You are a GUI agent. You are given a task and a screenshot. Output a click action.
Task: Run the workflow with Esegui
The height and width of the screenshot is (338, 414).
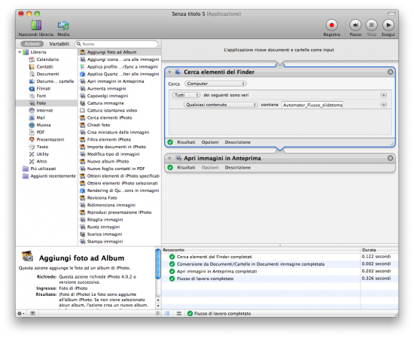[388, 26]
